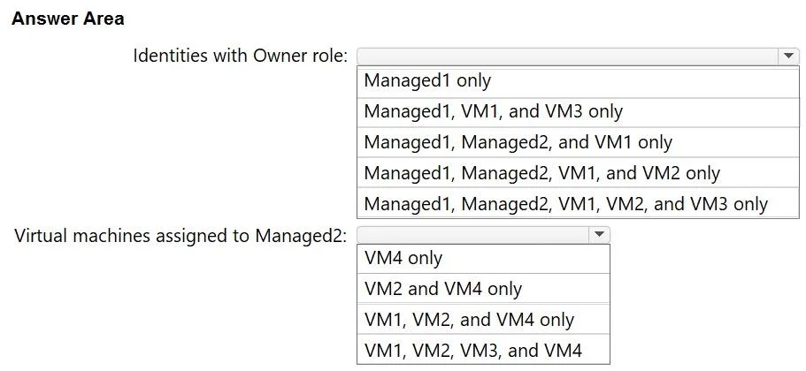Viewport: 806px width, 371px height.
Task: Select 'Managed1, Managed2, VM1, and VM2 only'
Action: tap(578, 173)
